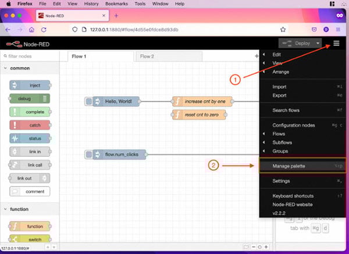Expand the View submenu
The width and height of the screenshot is (349, 254).
pos(302,63)
